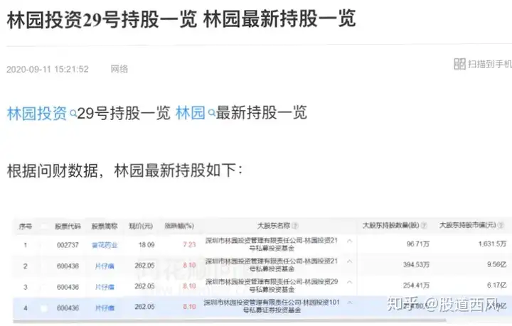Viewport: 512px width, 326px height.
Task: Click the 96.71万 shareholding cell
Action: [418, 244]
